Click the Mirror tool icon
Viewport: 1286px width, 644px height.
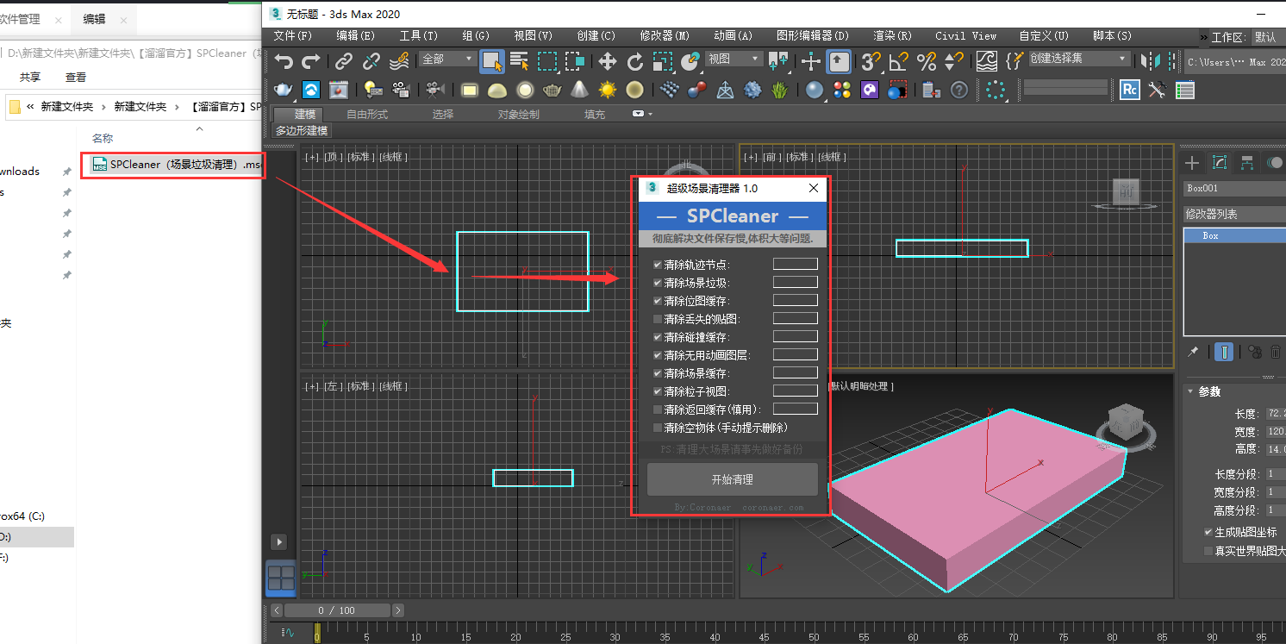click(x=1150, y=60)
